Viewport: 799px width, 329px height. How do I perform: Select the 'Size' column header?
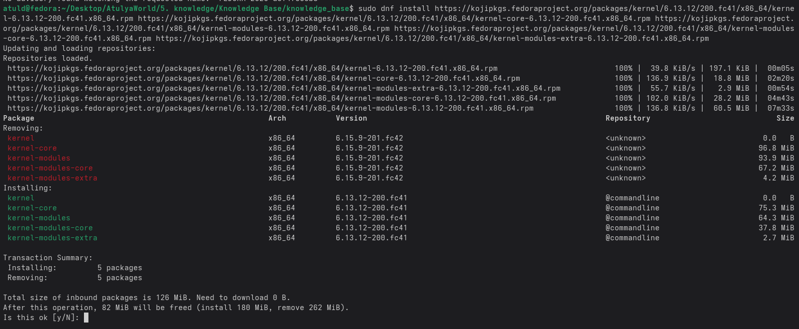point(785,118)
